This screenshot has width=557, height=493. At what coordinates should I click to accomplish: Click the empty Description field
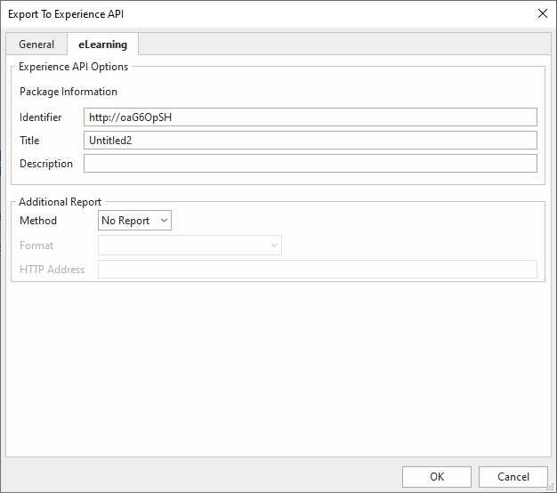311,164
